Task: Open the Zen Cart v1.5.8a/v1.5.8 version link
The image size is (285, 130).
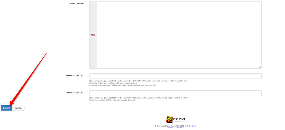Action: pyautogui.click(x=176, y=128)
